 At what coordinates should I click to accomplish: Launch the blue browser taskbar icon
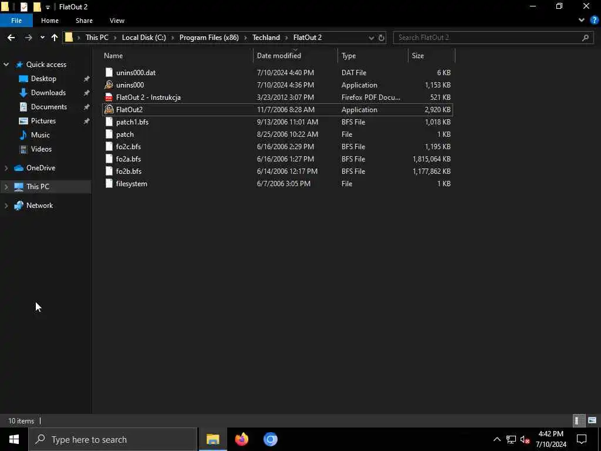(270, 439)
